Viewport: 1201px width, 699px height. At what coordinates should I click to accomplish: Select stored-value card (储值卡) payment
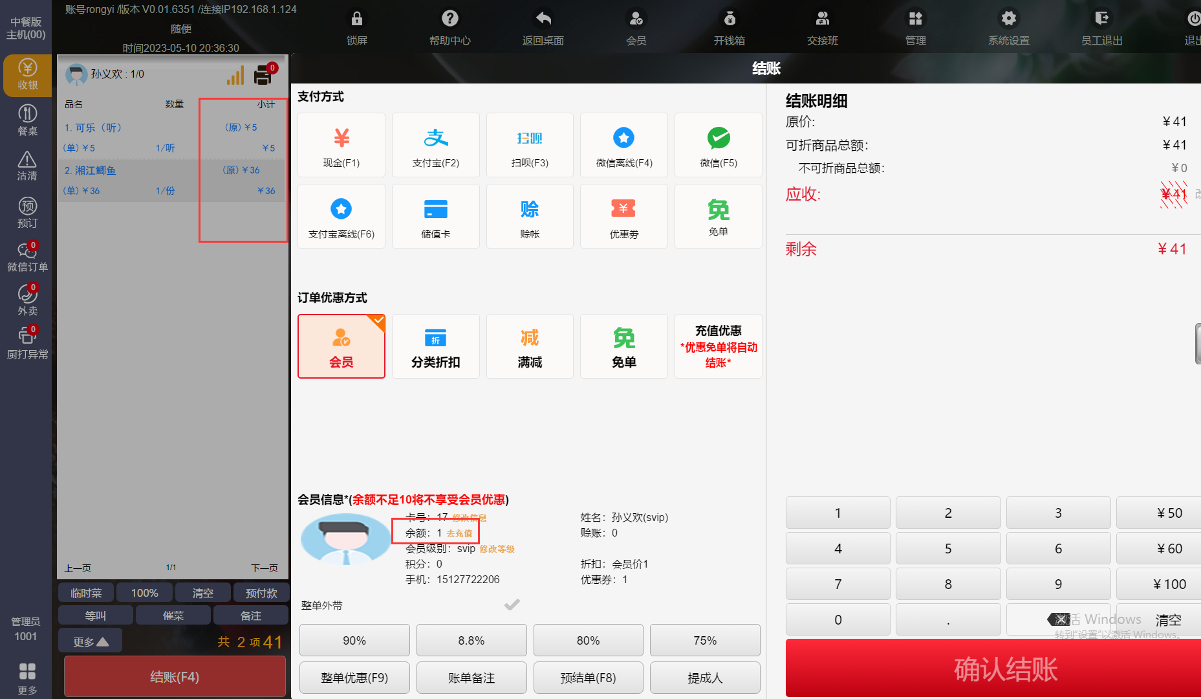pos(435,216)
